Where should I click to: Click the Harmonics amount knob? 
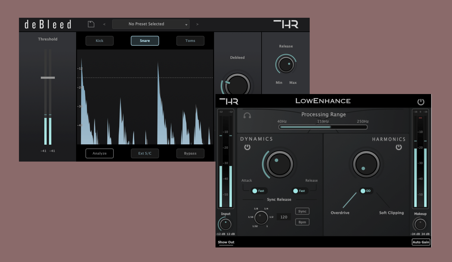pyautogui.click(x=366, y=164)
